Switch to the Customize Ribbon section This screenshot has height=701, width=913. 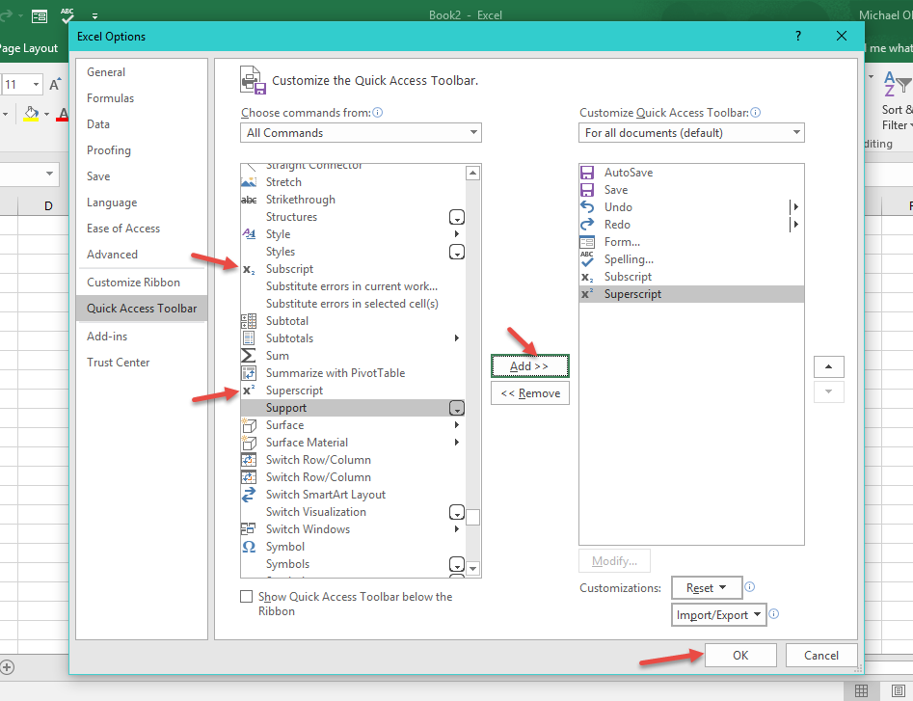tap(137, 282)
